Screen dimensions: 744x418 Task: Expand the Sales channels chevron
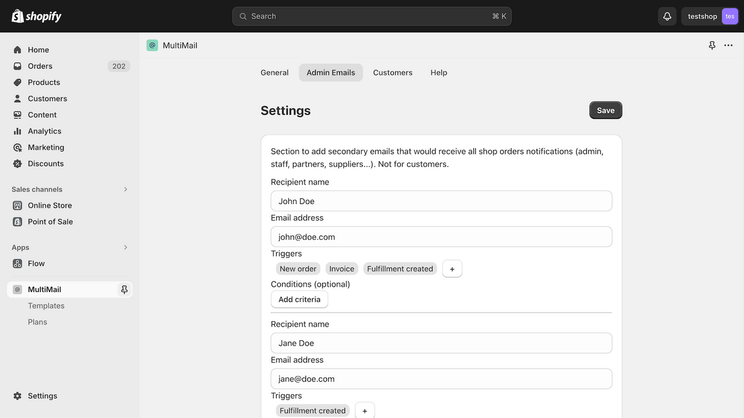pos(126,189)
